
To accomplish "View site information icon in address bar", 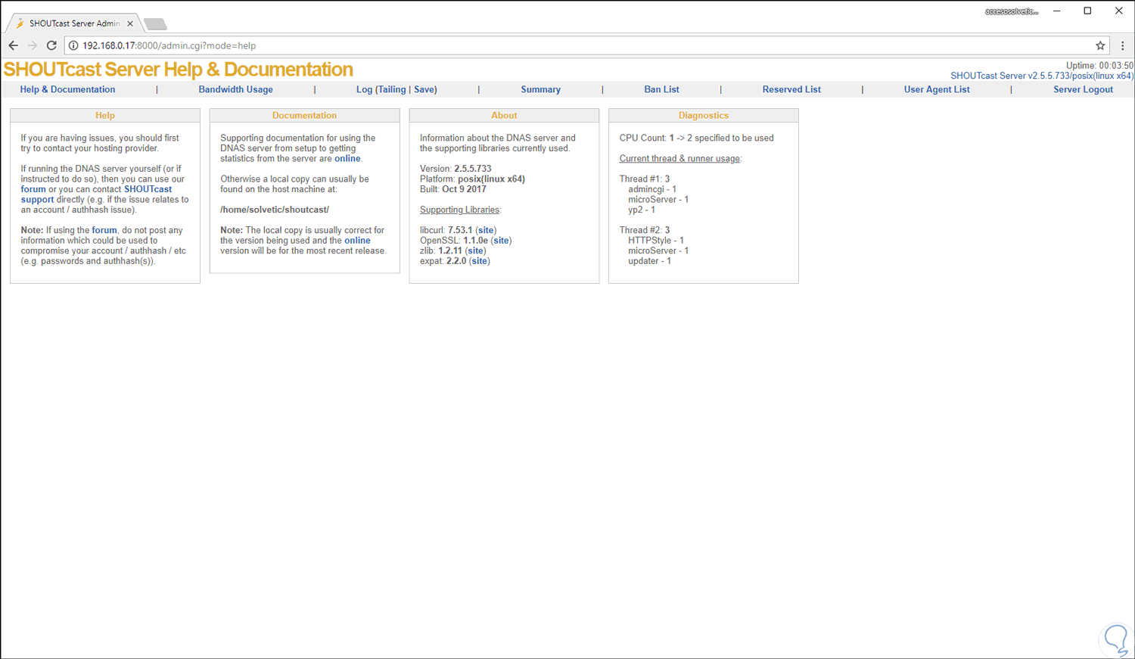I will point(73,45).
